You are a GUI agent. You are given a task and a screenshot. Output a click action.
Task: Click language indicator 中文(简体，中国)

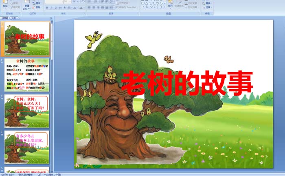(52, 174)
